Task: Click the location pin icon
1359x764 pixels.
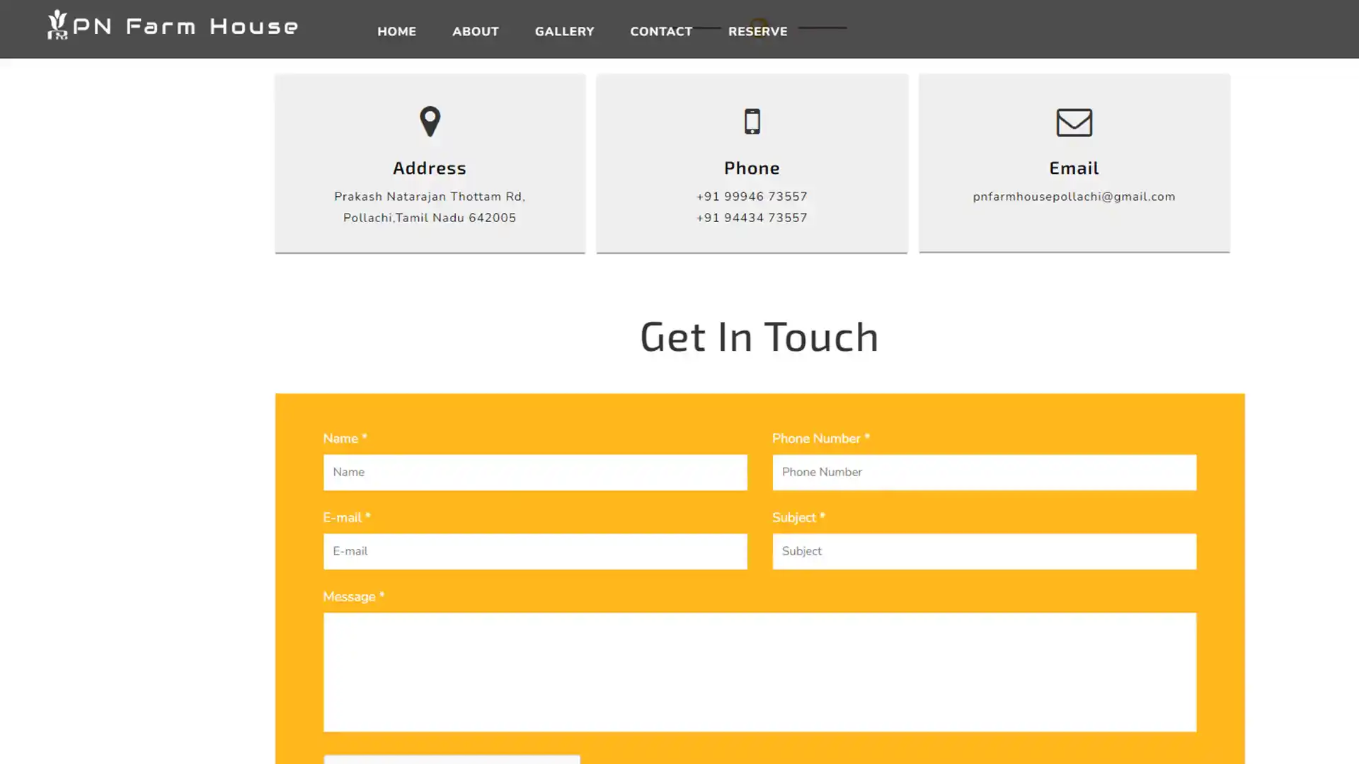Action: point(430,122)
